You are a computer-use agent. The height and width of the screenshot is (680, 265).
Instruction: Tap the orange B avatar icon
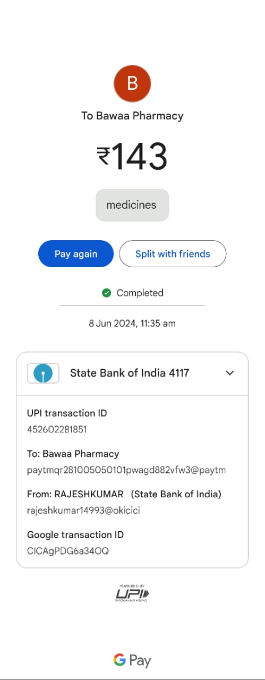[x=132, y=83]
